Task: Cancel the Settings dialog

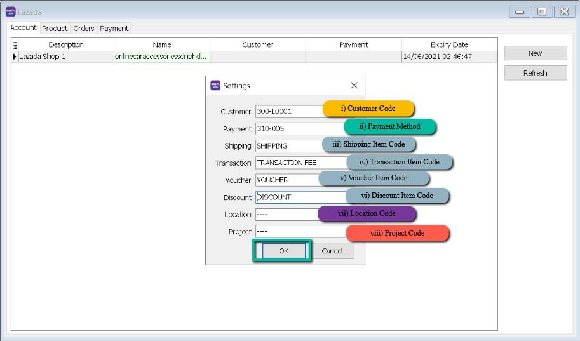Action: 332,251
